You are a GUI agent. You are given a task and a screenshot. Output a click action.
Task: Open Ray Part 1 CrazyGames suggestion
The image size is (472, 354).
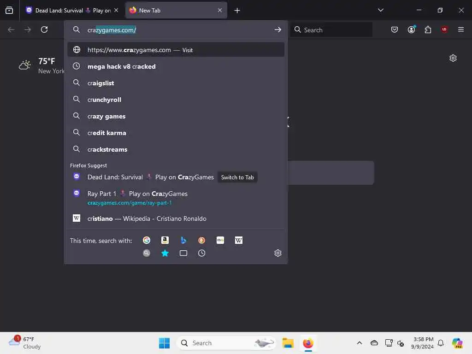[176, 198]
